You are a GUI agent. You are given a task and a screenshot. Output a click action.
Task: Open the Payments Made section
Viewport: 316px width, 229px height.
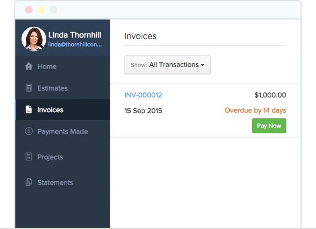click(x=62, y=131)
